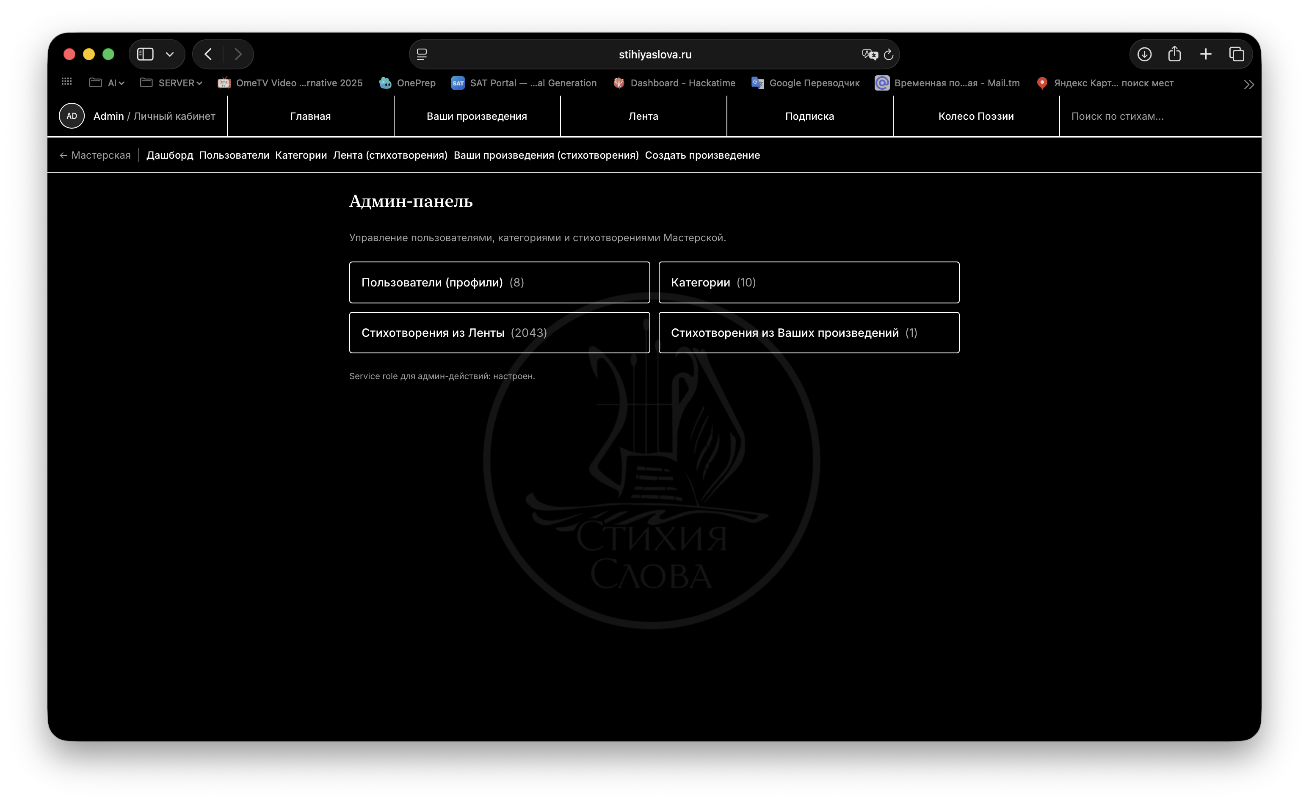Click the Пользователи (профили) card
Screen dimensions: 1309x804
pos(500,282)
